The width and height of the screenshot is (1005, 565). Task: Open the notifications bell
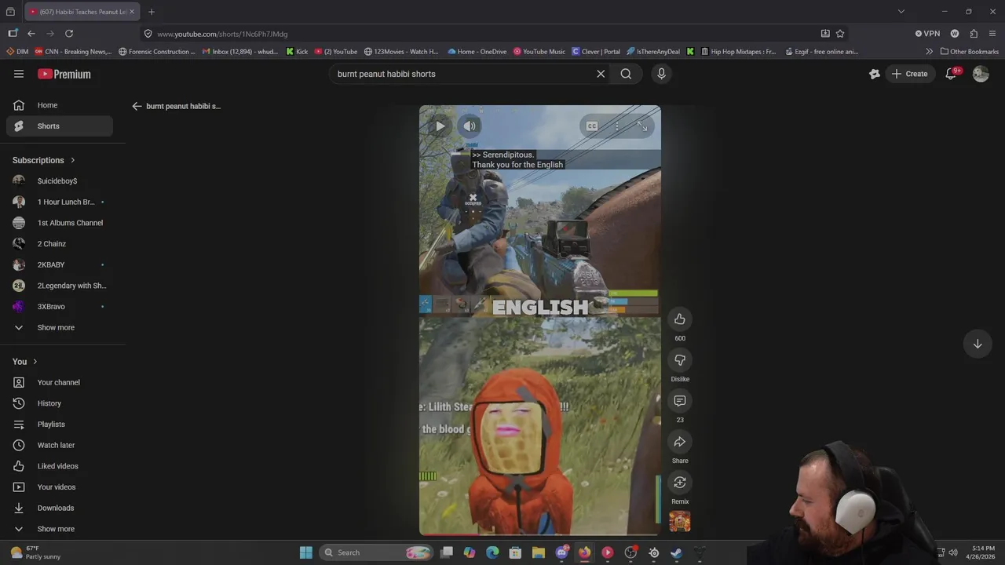click(x=951, y=74)
